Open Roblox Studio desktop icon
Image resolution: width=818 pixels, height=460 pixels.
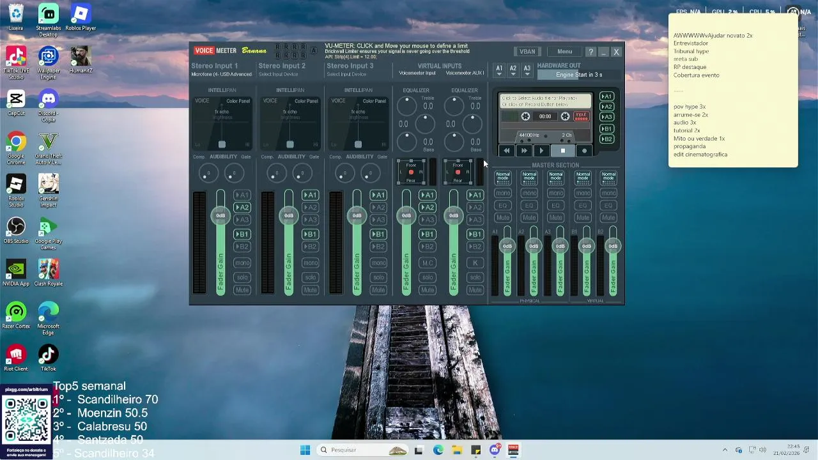coord(16,190)
